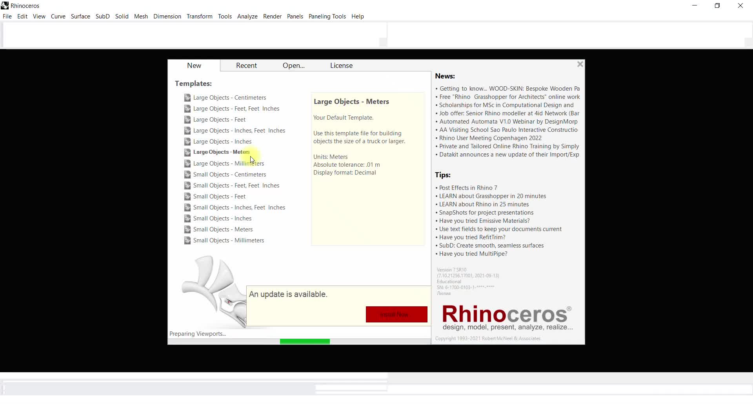
Task: Click the Small Objects - Feet, Feet Inches icon
Action: 187,186
